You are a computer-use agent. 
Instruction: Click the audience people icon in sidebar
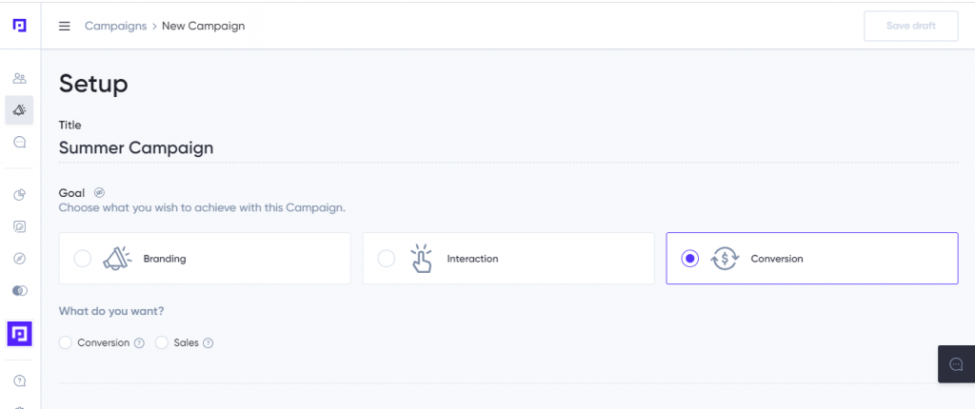(x=19, y=78)
